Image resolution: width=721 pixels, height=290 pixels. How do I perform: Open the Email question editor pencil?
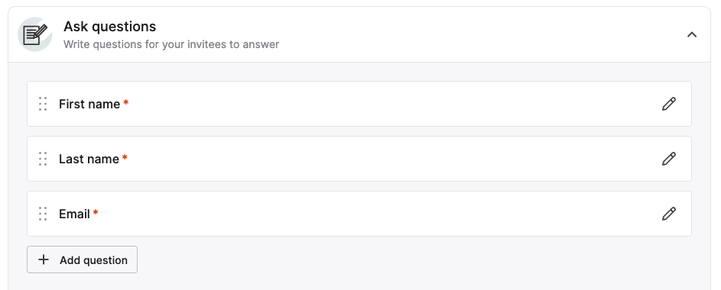[668, 214]
